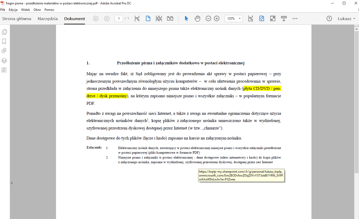Toggle two-page side-by-side view
The image size is (359, 219).
point(170,19)
